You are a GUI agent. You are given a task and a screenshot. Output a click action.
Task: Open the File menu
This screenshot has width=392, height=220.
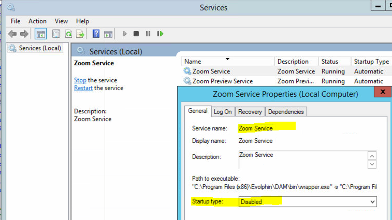click(16, 21)
